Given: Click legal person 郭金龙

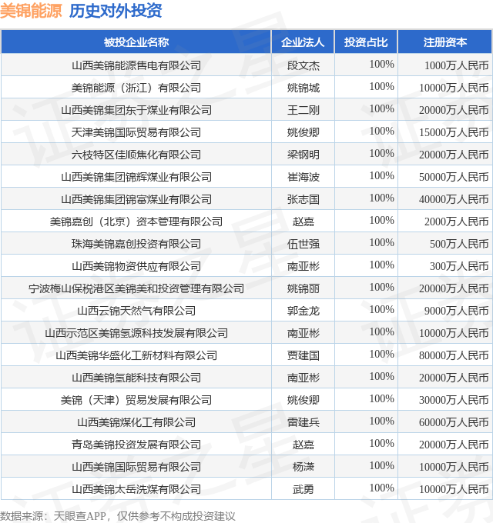Looking at the screenshot, I should pyautogui.click(x=304, y=311).
